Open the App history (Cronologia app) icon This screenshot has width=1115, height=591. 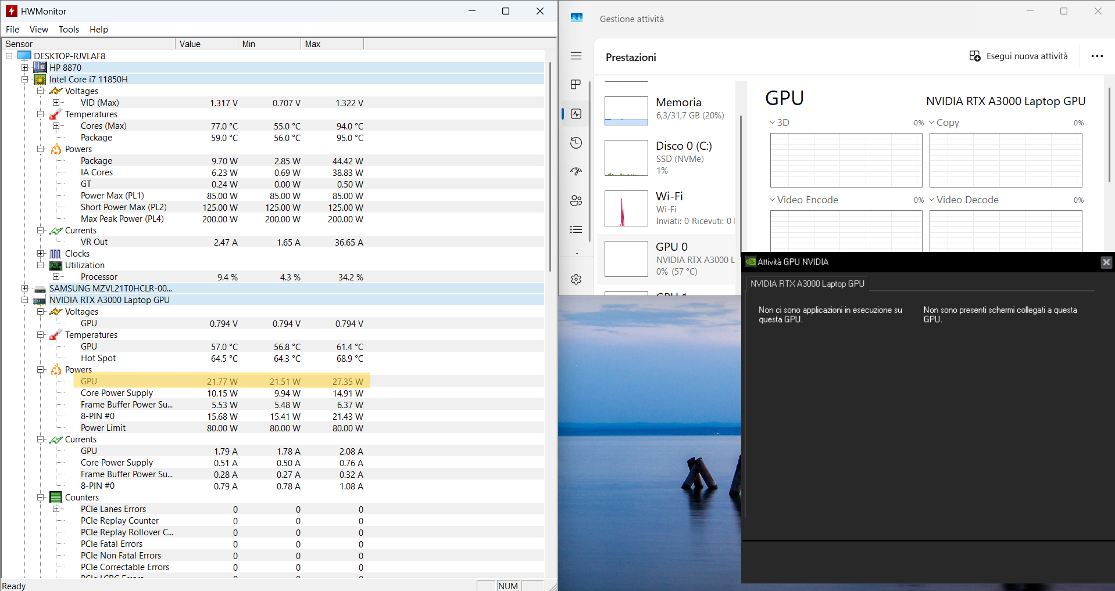click(576, 142)
